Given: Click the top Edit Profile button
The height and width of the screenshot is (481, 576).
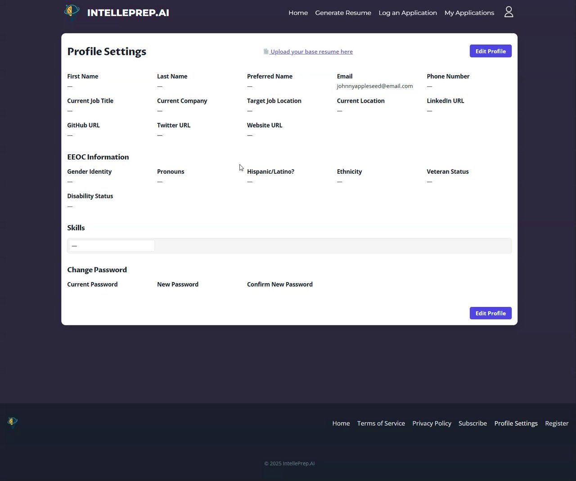Looking at the screenshot, I should coord(490,51).
